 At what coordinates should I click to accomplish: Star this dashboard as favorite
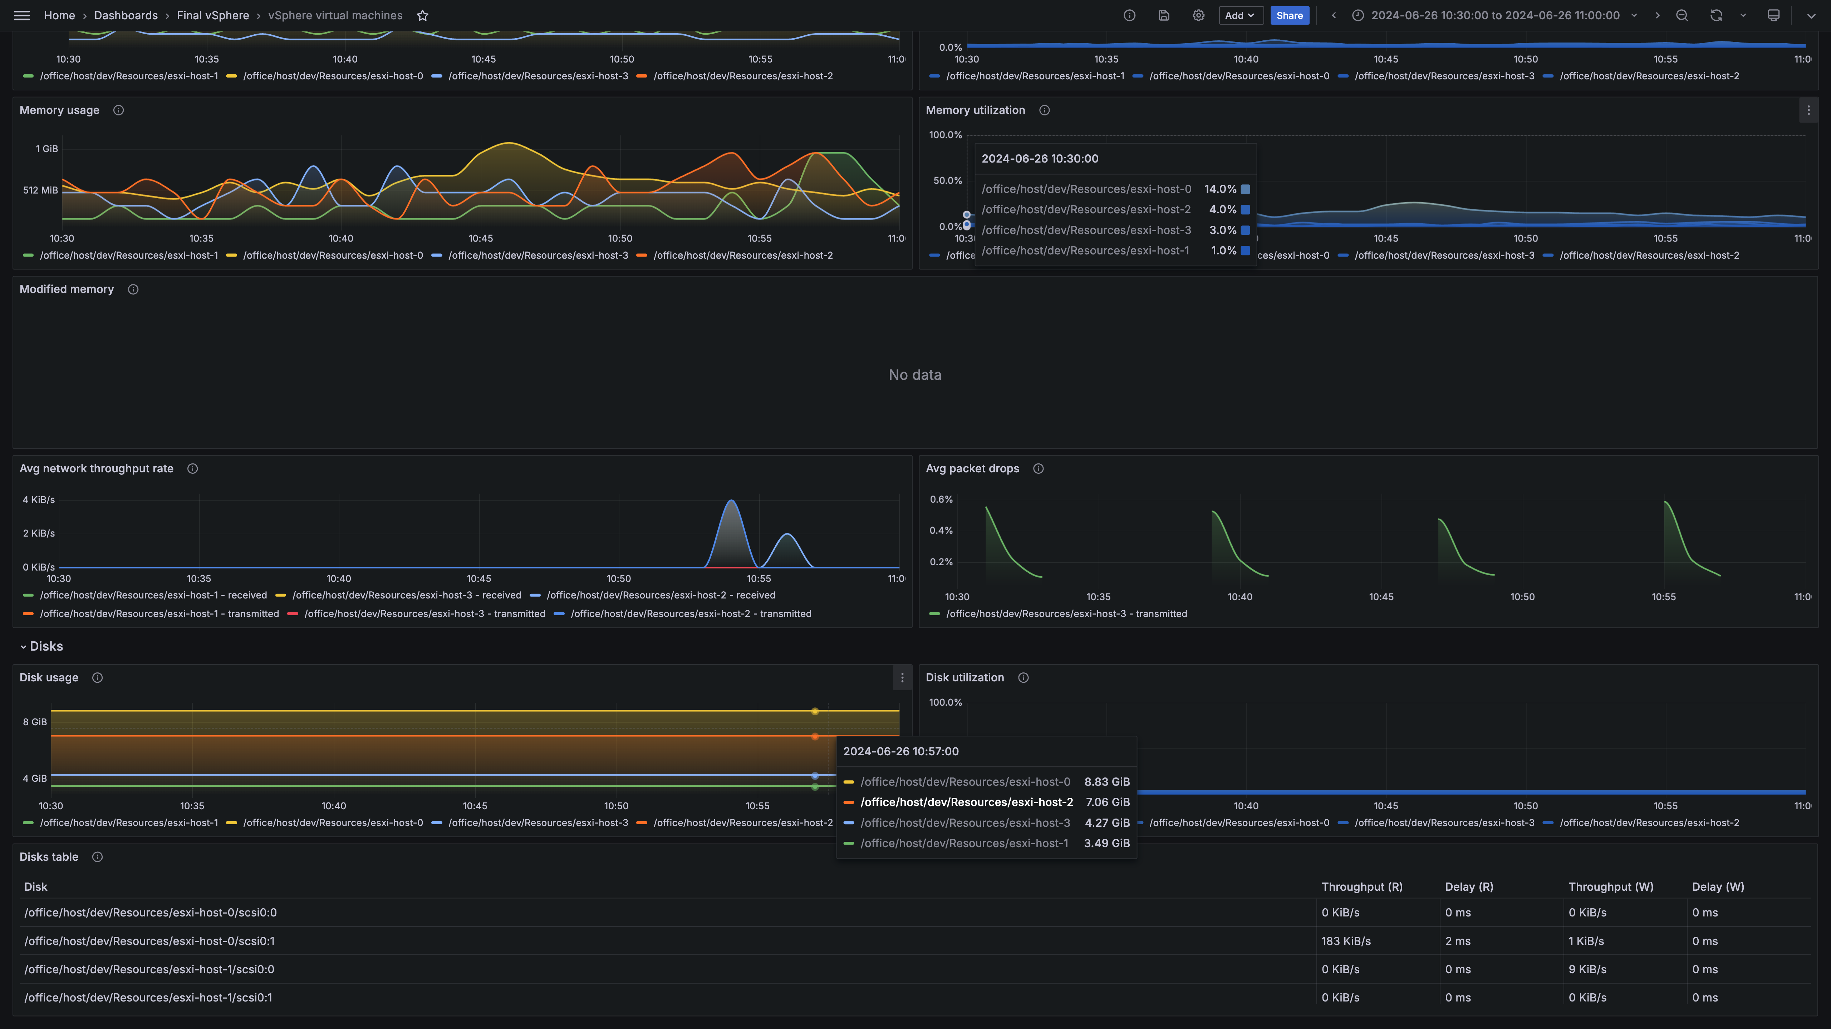click(423, 16)
